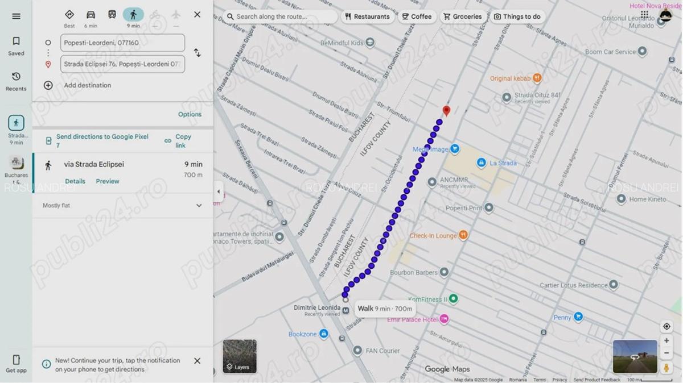
Task: Open the Street View preview thumbnail
Action: (x=635, y=357)
